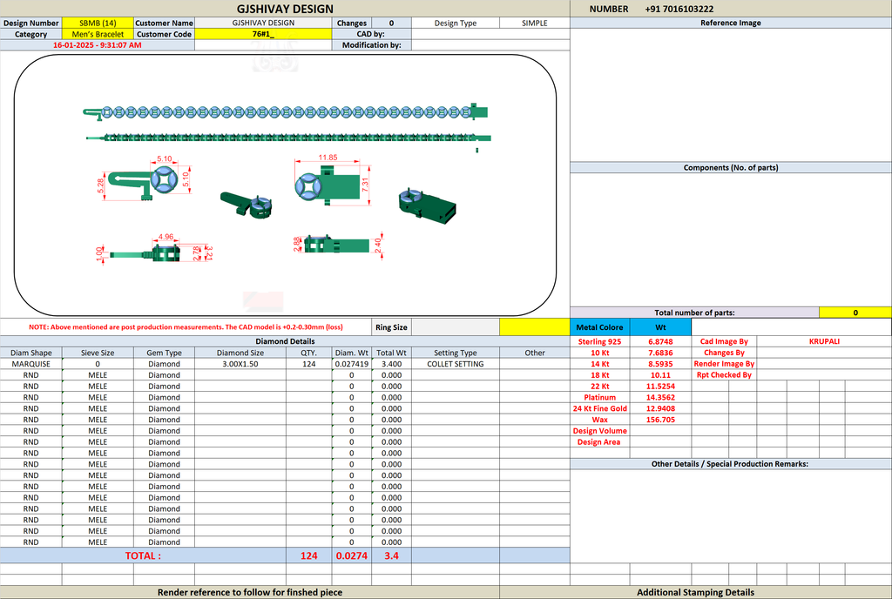The height and width of the screenshot is (599, 892).
Task: Select the total weight cell 3.400
Action: pyautogui.click(x=391, y=364)
